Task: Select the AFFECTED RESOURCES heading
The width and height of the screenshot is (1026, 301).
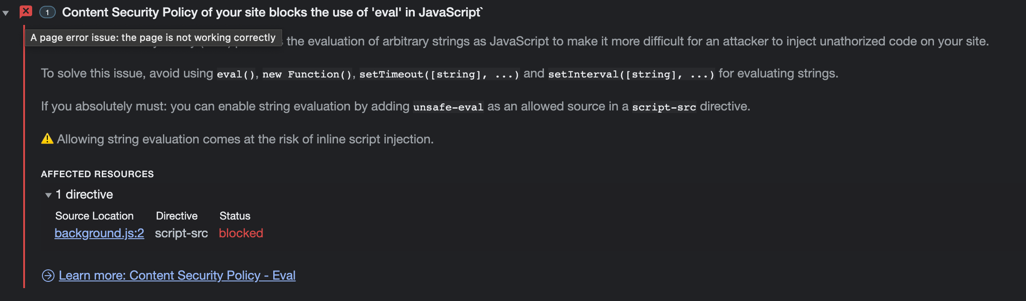Action: (x=97, y=174)
